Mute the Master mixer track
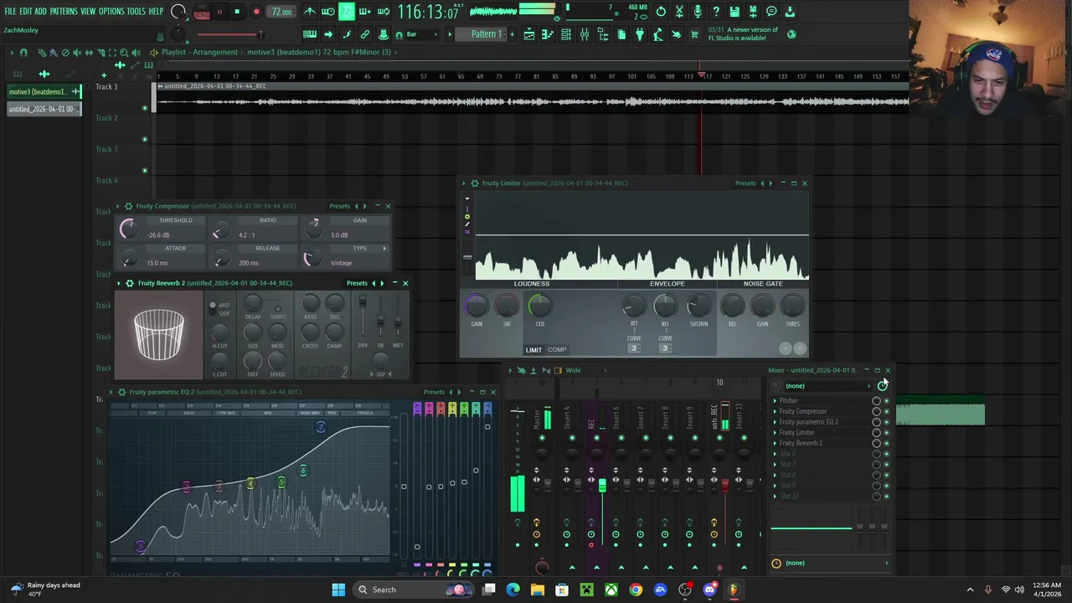The width and height of the screenshot is (1072, 603). pyautogui.click(x=542, y=437)
